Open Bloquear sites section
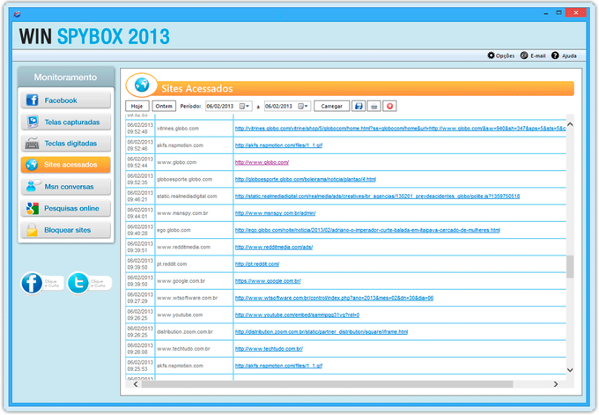The height and width of the screenshot is (415, 599). click(66, 230)
